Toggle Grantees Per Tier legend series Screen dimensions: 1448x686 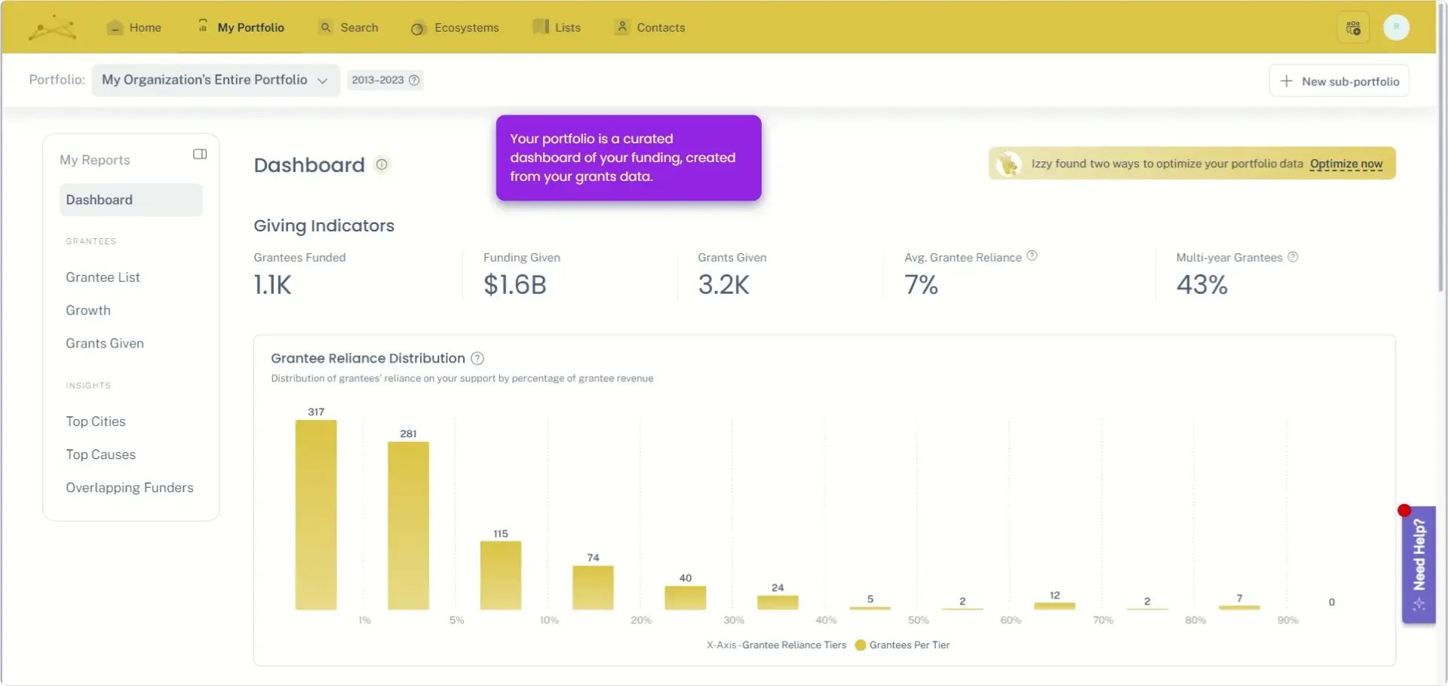click(902, 645)
